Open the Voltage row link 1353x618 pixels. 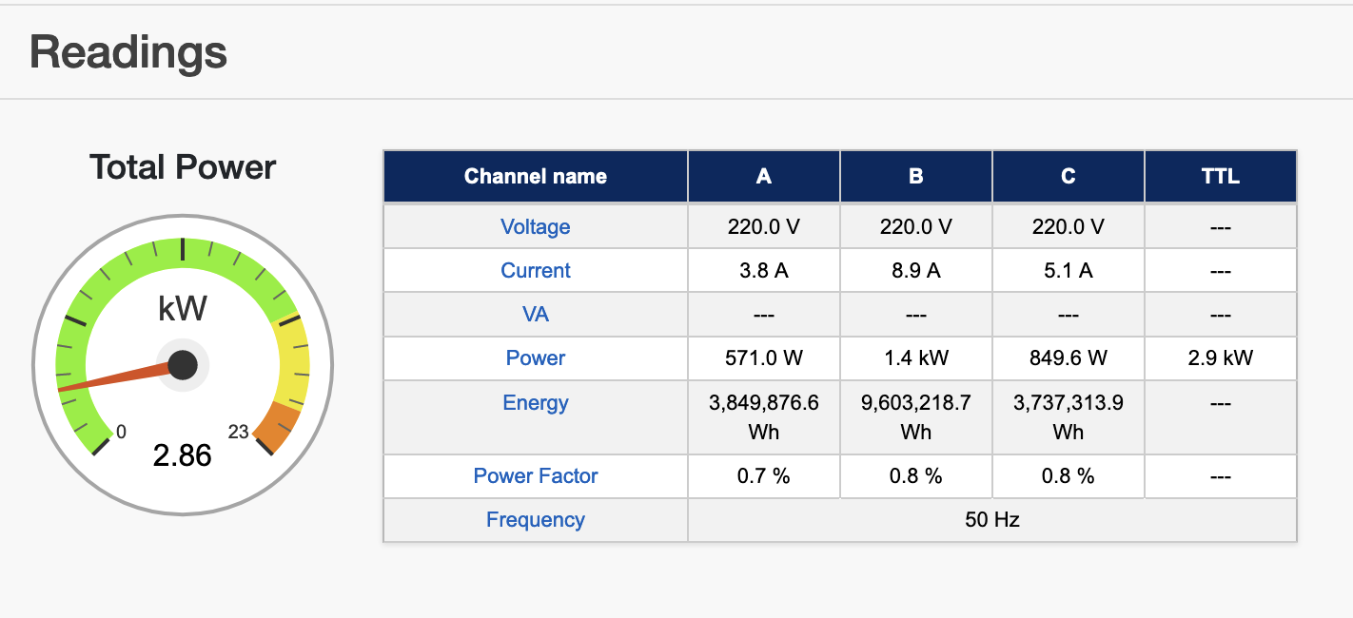coord(535,226)
